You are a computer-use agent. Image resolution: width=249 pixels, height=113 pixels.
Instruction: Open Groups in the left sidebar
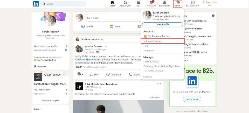(x=37, y=109)
